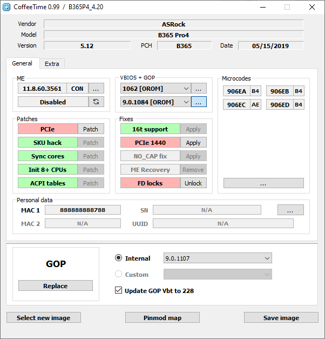This screenshot has width=325, height=339.
Task: Click the ME version 11.8.60.3561 field
Action: click(x=42, y=89)
